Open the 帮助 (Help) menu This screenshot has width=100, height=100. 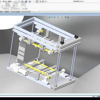(10, 1)
